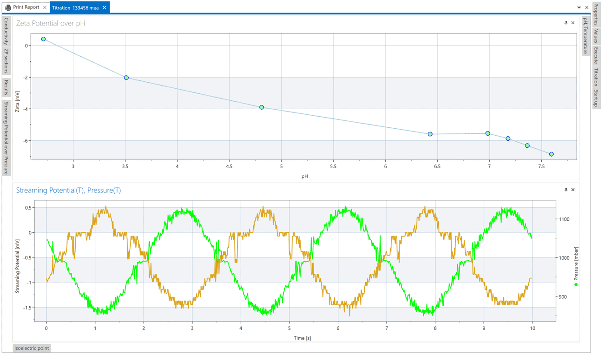Open the Isoelectric point panel at the bottom
The height and width of the screenshot is (355, 604).
coord(31,348)
